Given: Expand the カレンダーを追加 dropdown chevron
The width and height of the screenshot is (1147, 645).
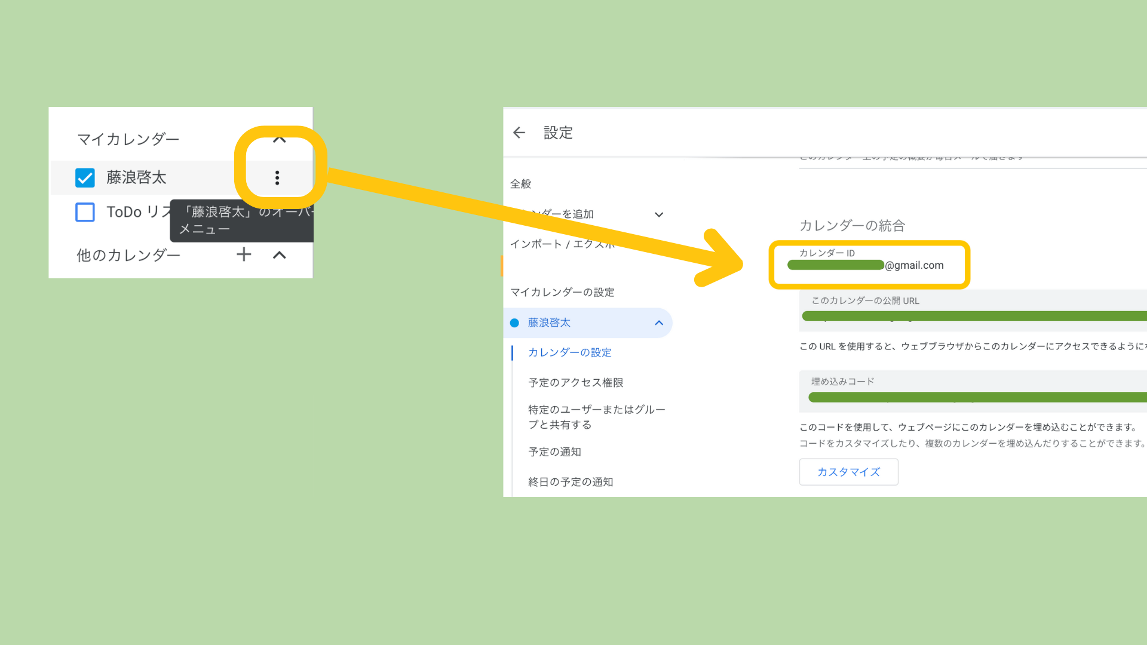Looking at the screenshot, I should coord(659,214).
